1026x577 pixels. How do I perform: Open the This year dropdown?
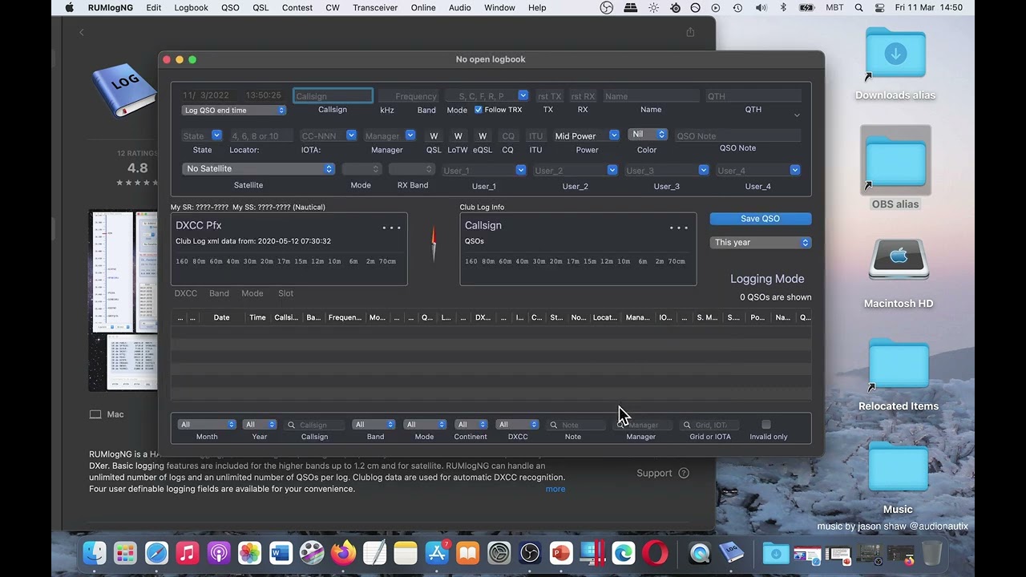761,242
